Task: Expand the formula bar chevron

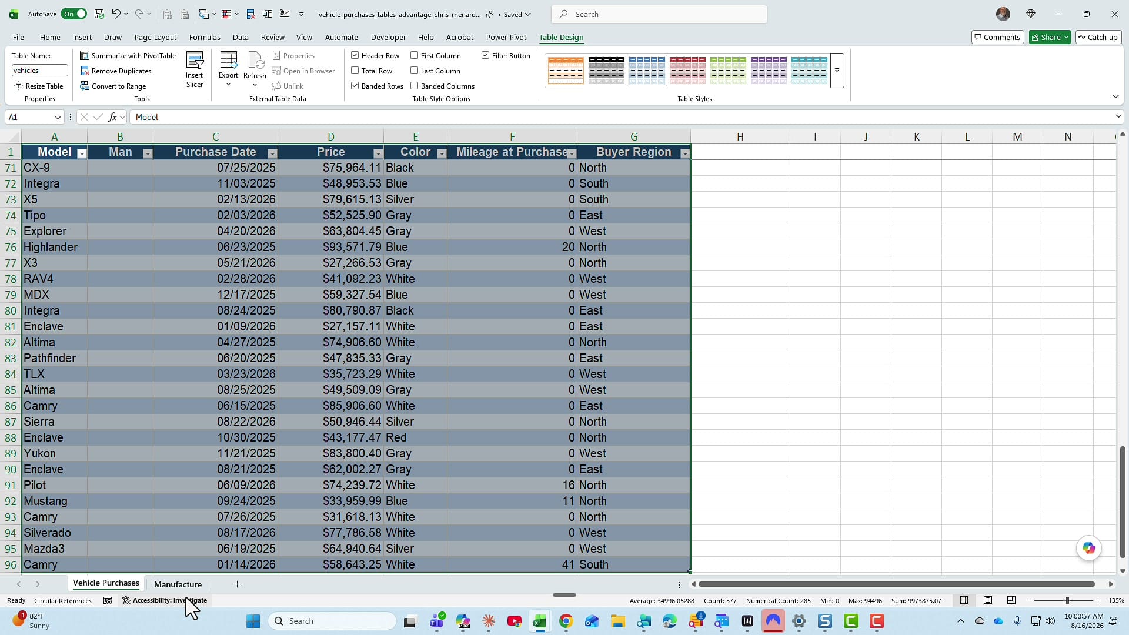Action: tap(1118, 116)
